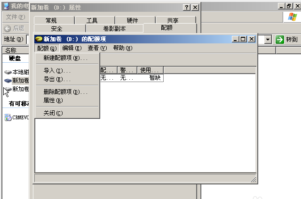
Task: Open the 共享 tab
Action: [173, 20]
